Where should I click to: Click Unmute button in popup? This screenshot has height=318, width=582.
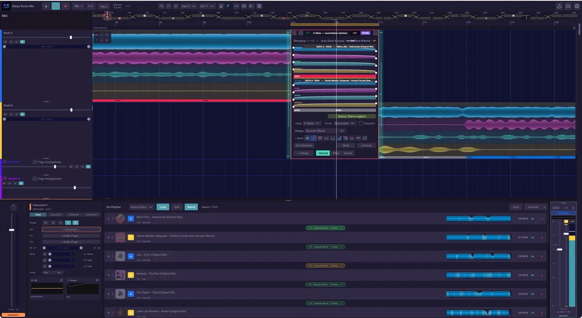tap(366, 145)
